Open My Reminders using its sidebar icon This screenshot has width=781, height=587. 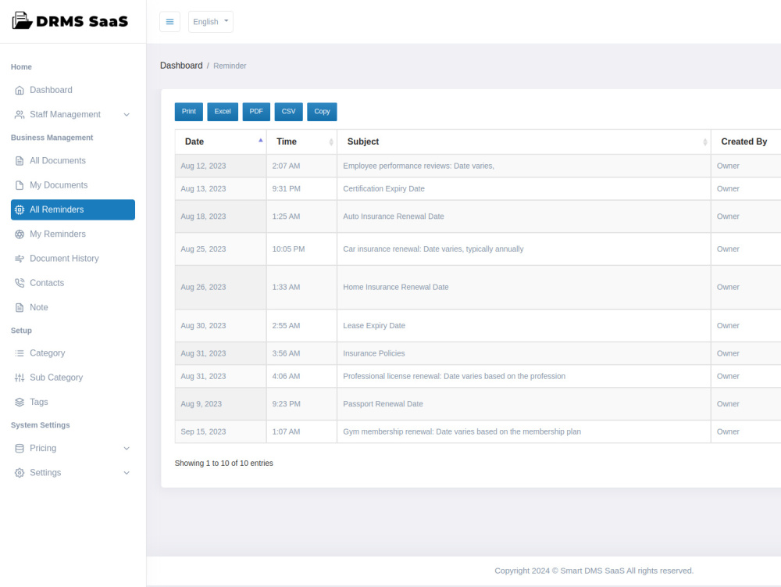pyautogui.click(x=18, y=234)
